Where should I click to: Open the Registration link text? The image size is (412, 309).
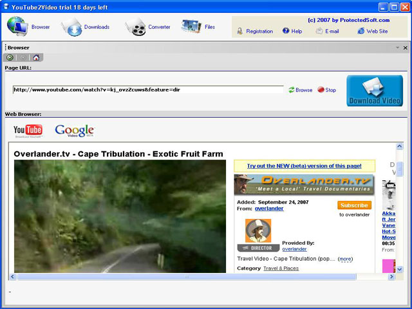259,32
